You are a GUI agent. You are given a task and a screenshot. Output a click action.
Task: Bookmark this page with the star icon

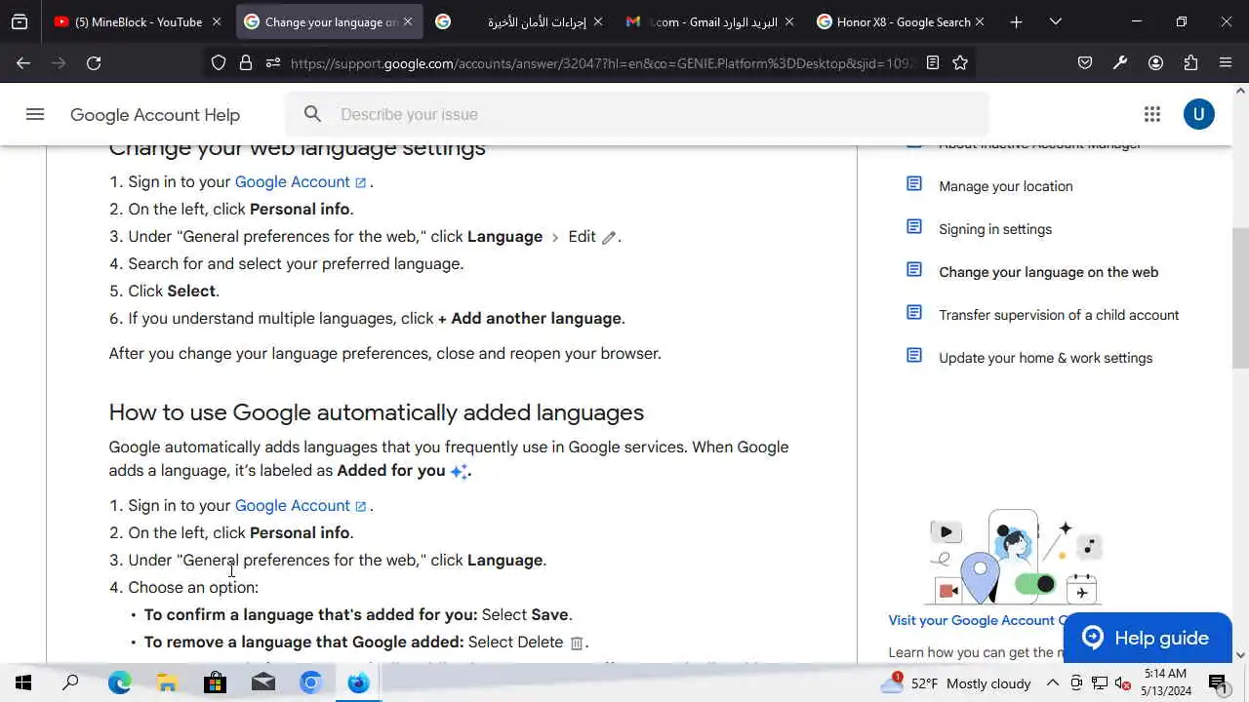coord(960,62)
